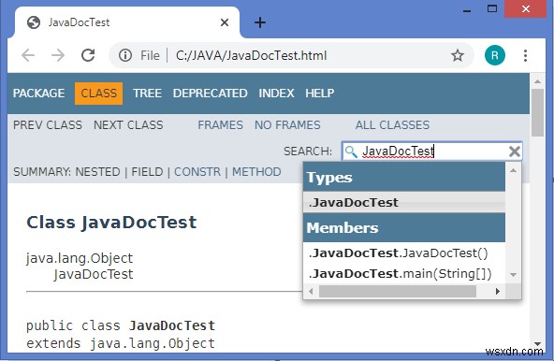Go to PREV CLASS
Image resolution: width=554 pixels, height=361 pixels.
[48, 125]
